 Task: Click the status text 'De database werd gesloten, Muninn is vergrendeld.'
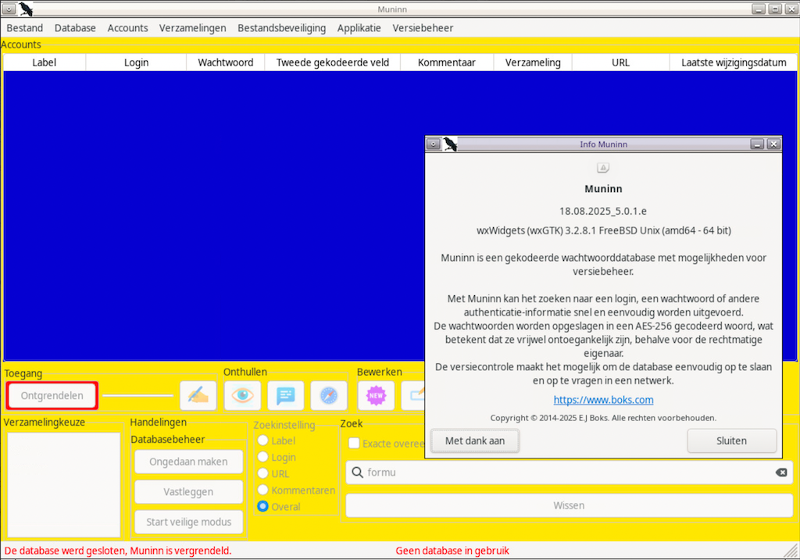[x=118, y=551]
